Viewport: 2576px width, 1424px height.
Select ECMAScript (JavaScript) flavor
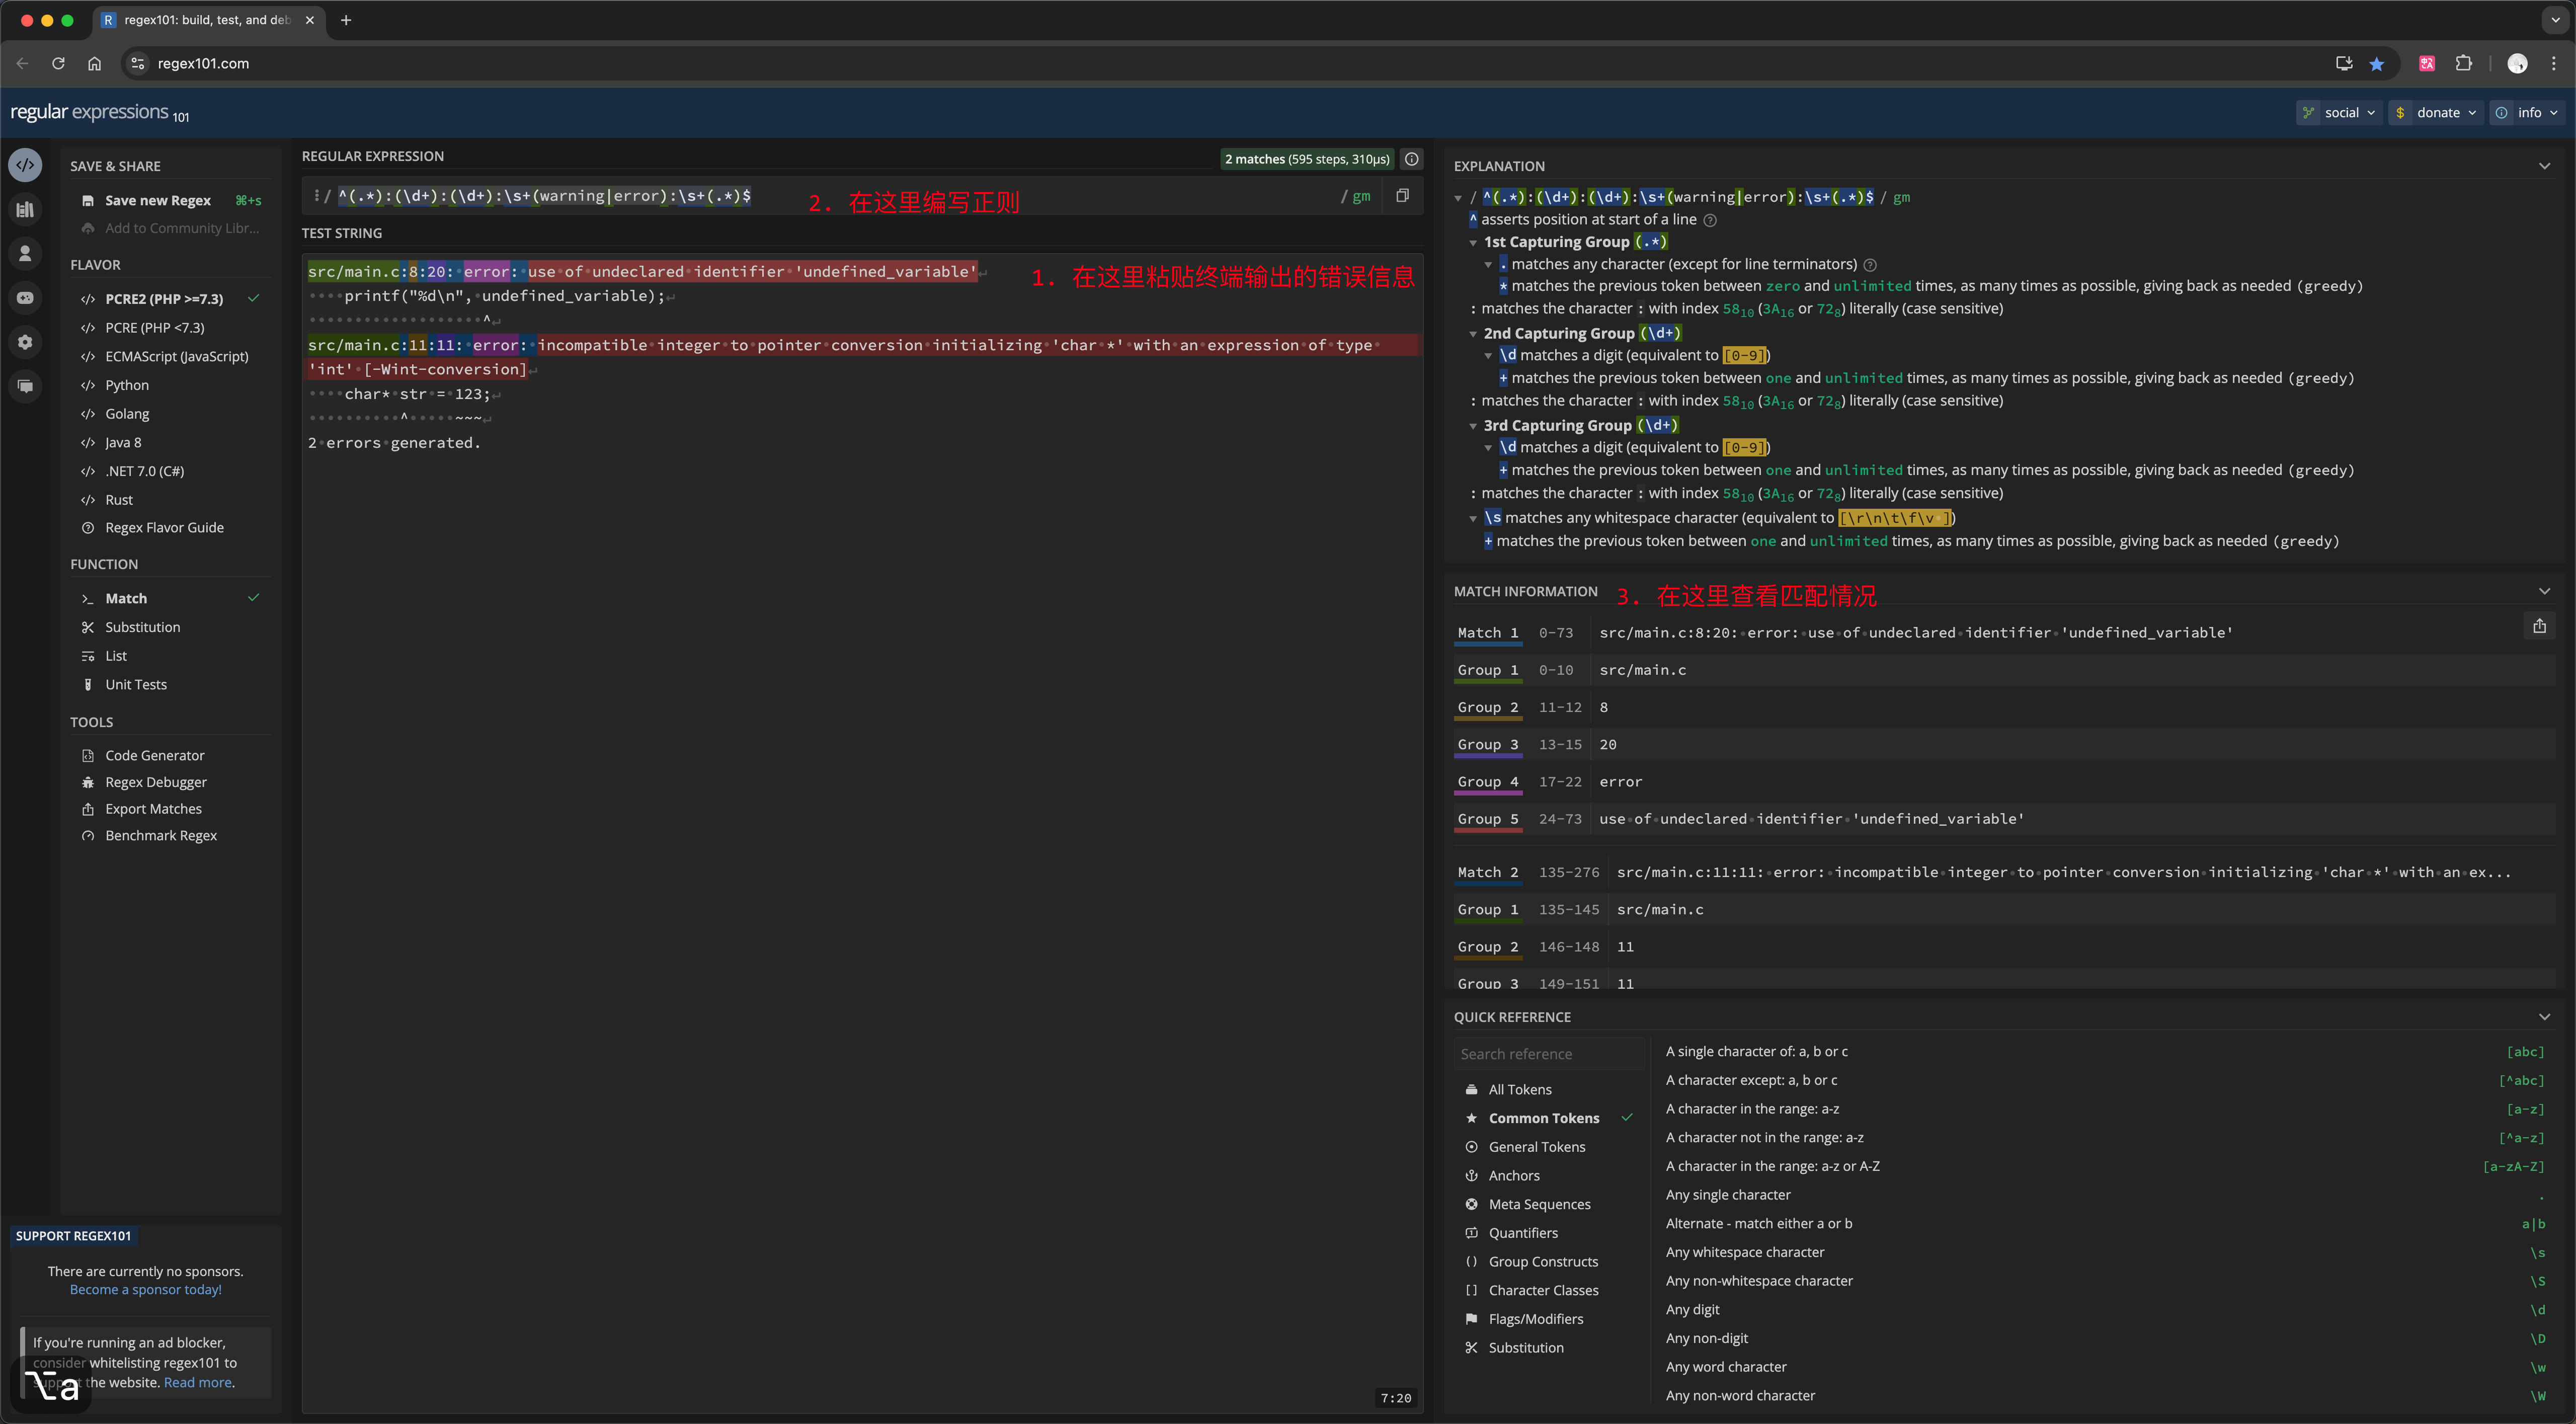(176, 356)
